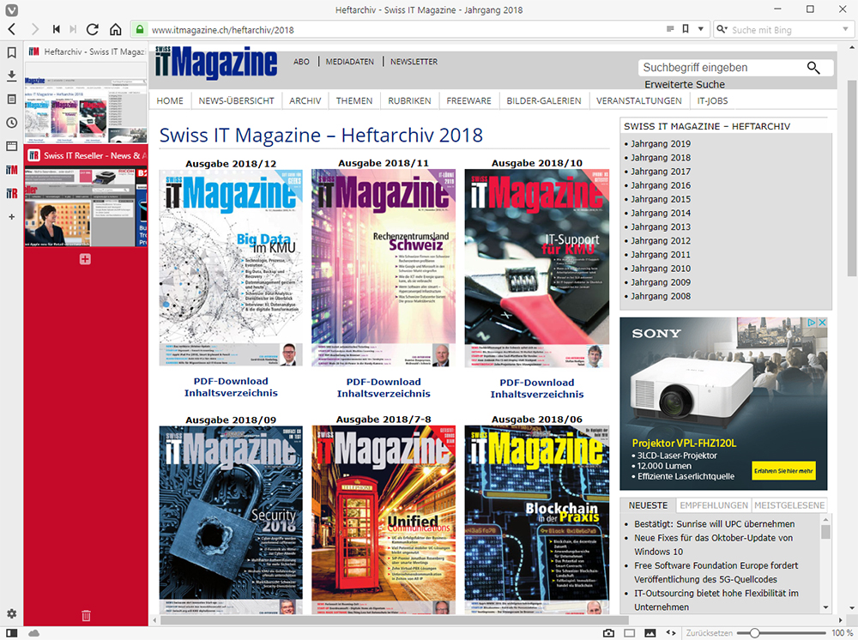Open Inhaltsverzeichnis of Ausgabe 2018/12
Screen dimensions: 858x640
pos(231,393)
